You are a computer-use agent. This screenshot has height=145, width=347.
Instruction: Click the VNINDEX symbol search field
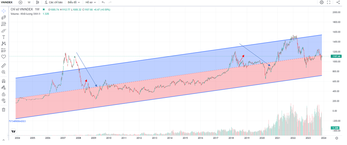pyautogui.click(x=7, y=2)
